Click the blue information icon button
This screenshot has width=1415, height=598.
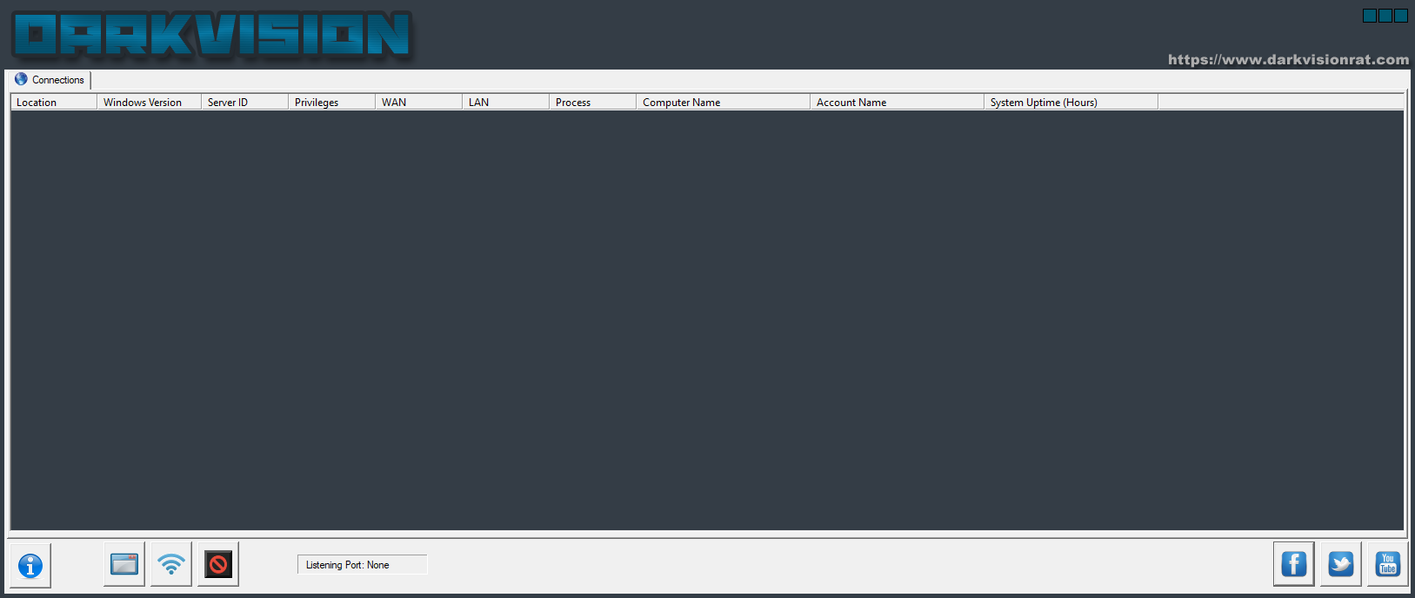[x=30, y=566]
